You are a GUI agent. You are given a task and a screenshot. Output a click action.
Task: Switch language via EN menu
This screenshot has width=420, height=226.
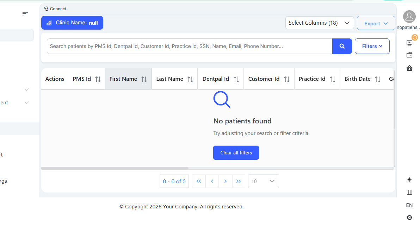tap(409, 205)
